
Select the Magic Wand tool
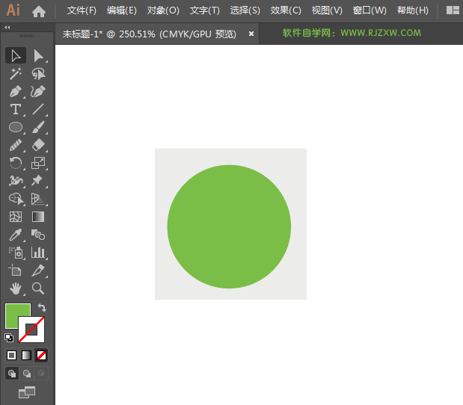16,73
